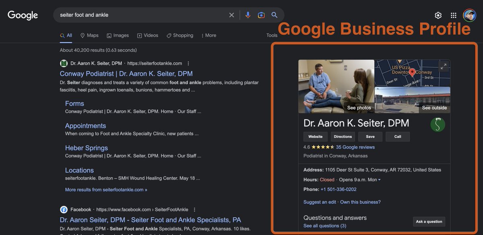Click the seiterfootankle.com site favicon
Screen dimensions: 483x235
click(x=64, y=63)
